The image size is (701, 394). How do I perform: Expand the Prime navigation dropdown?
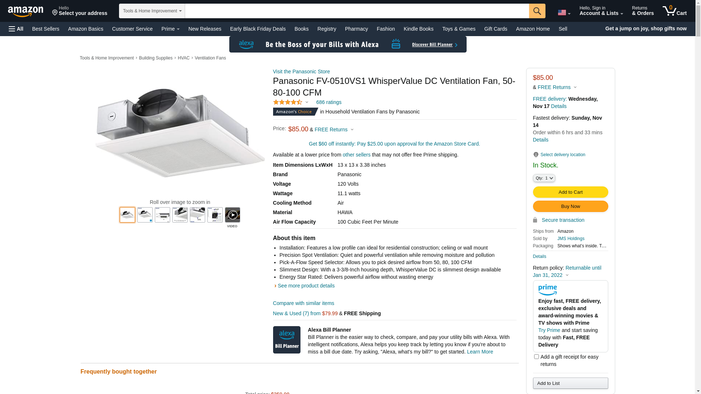tap(171, 29)
